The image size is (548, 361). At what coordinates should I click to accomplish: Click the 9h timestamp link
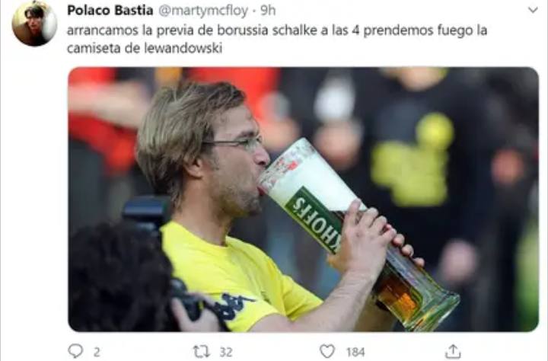point(268,11)
